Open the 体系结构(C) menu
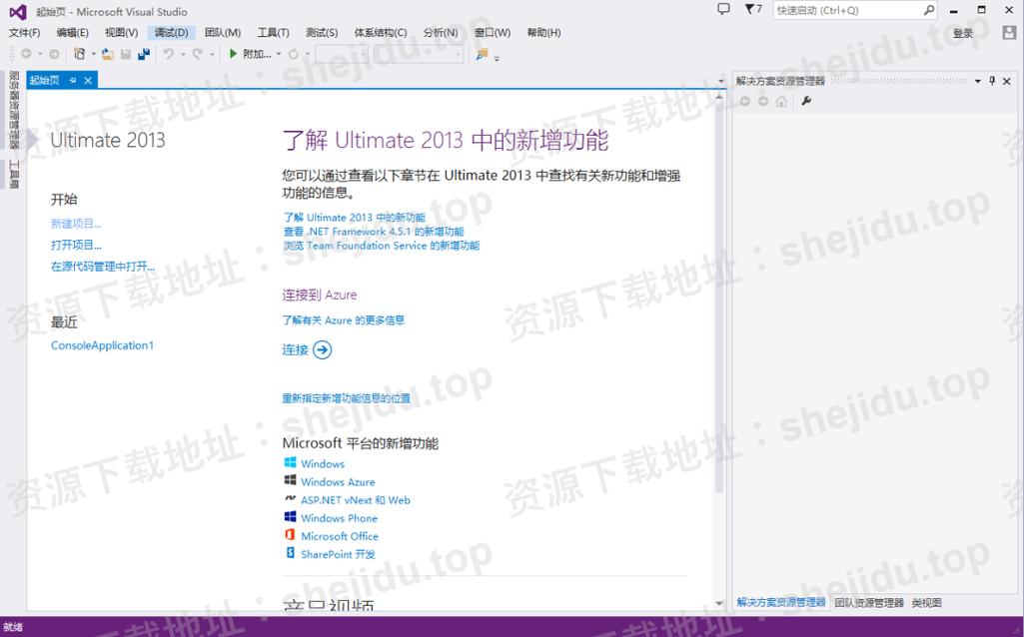The image size is (1024, 637). click(x=381, y=33)
